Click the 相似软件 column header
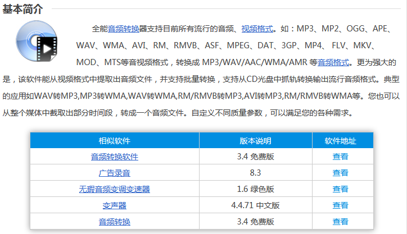The width and height of the screenshot is (407, 234). (x=114, y=140)
